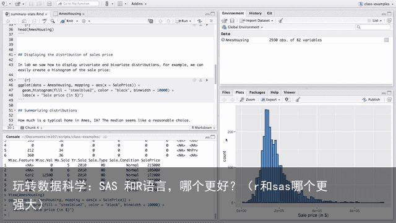This screenshot has width=396, height=223.
Task: Open the Run dropdown arrow
Action: point(190,21)
